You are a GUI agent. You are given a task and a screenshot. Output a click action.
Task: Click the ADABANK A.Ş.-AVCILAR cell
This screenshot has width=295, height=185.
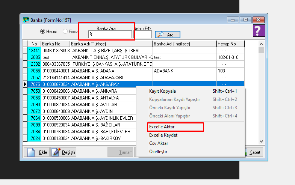[103, 105]
